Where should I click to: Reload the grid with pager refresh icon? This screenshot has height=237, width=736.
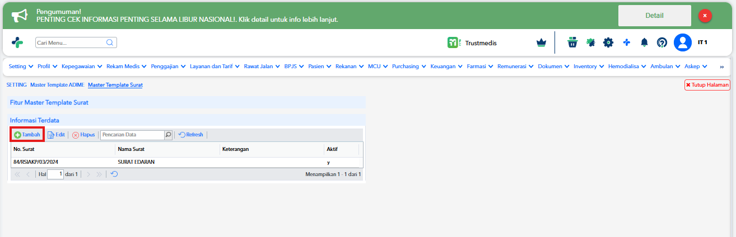point(114,174)
